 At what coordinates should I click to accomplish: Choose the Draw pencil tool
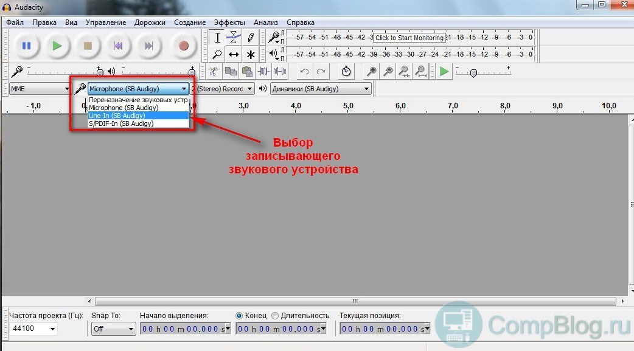[250, 38]
